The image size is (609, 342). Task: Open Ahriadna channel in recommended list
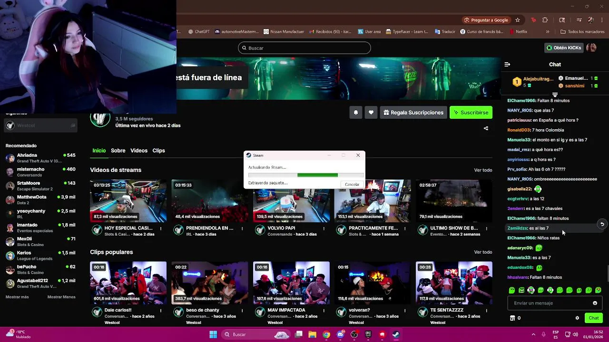[40, 158]
